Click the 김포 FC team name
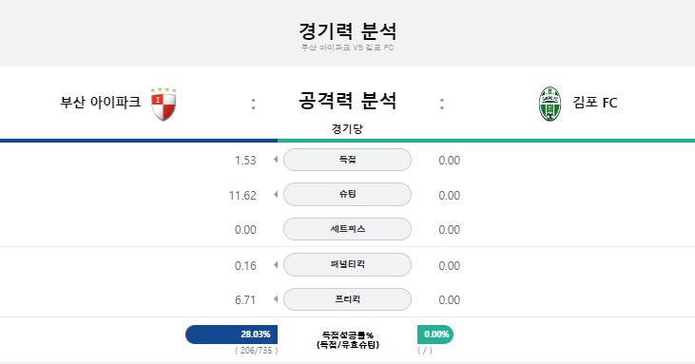Image resolution: width=695 pixels, height=364 pixels. click(x=595, y=103)
